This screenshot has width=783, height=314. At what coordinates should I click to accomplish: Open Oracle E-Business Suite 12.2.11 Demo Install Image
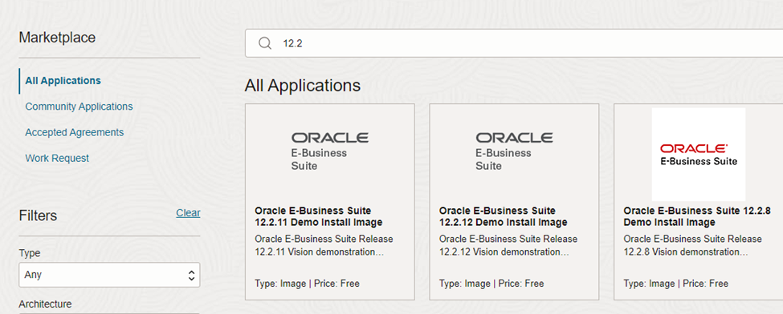(x=319, y=216)
